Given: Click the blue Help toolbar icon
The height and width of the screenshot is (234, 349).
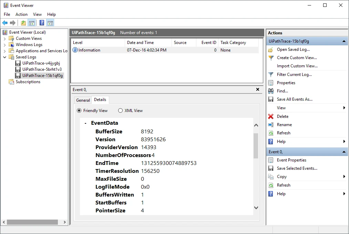Looking at the screenshot, I should (42, 23).
